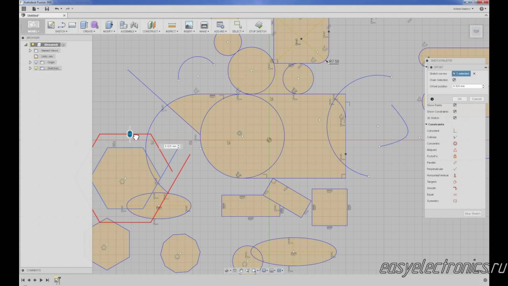
Task: Open the SKETCH menu
Action: pyautogui.click(x=61, y=31)
